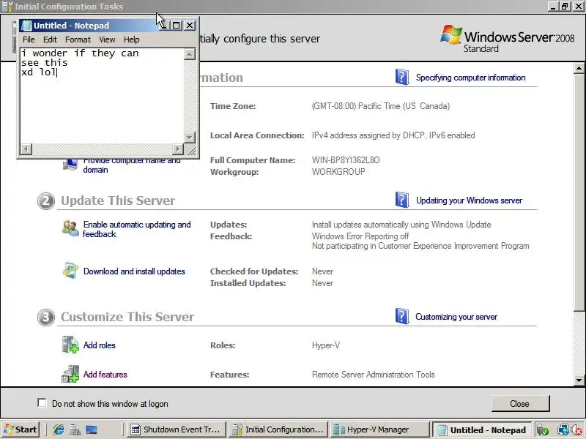Click 'Remote Server Administration Tools' feature text
The height and width of the screenshot is (439, 586).
click(374, 375)
